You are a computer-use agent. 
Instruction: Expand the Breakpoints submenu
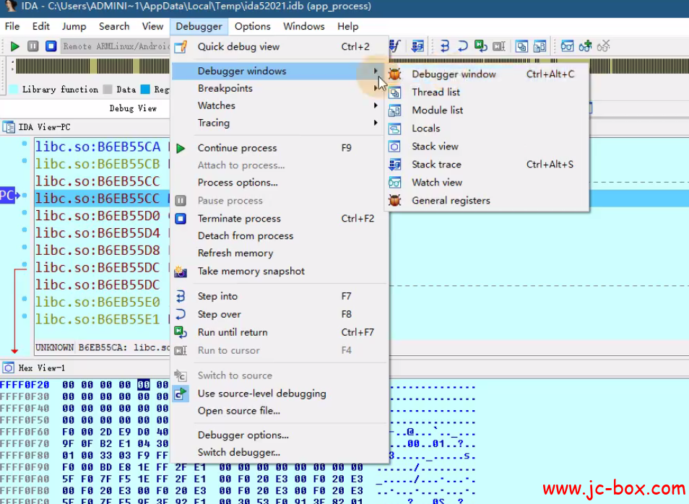[225, 88]
